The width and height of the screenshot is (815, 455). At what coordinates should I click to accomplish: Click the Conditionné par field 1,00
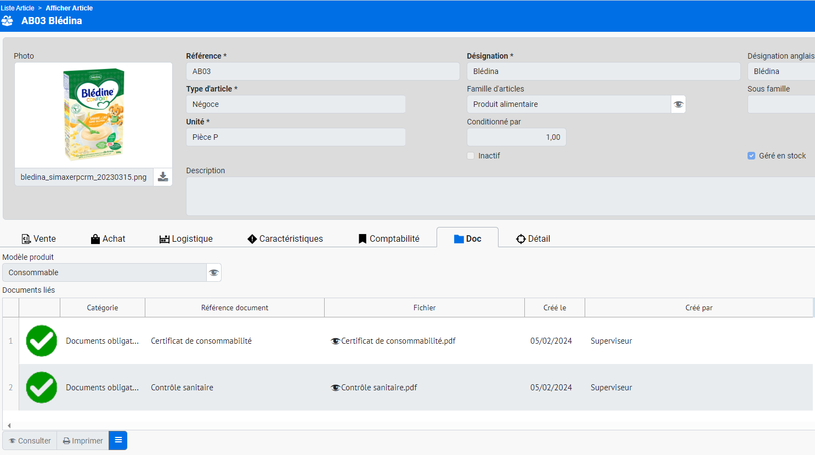[517, 137]
